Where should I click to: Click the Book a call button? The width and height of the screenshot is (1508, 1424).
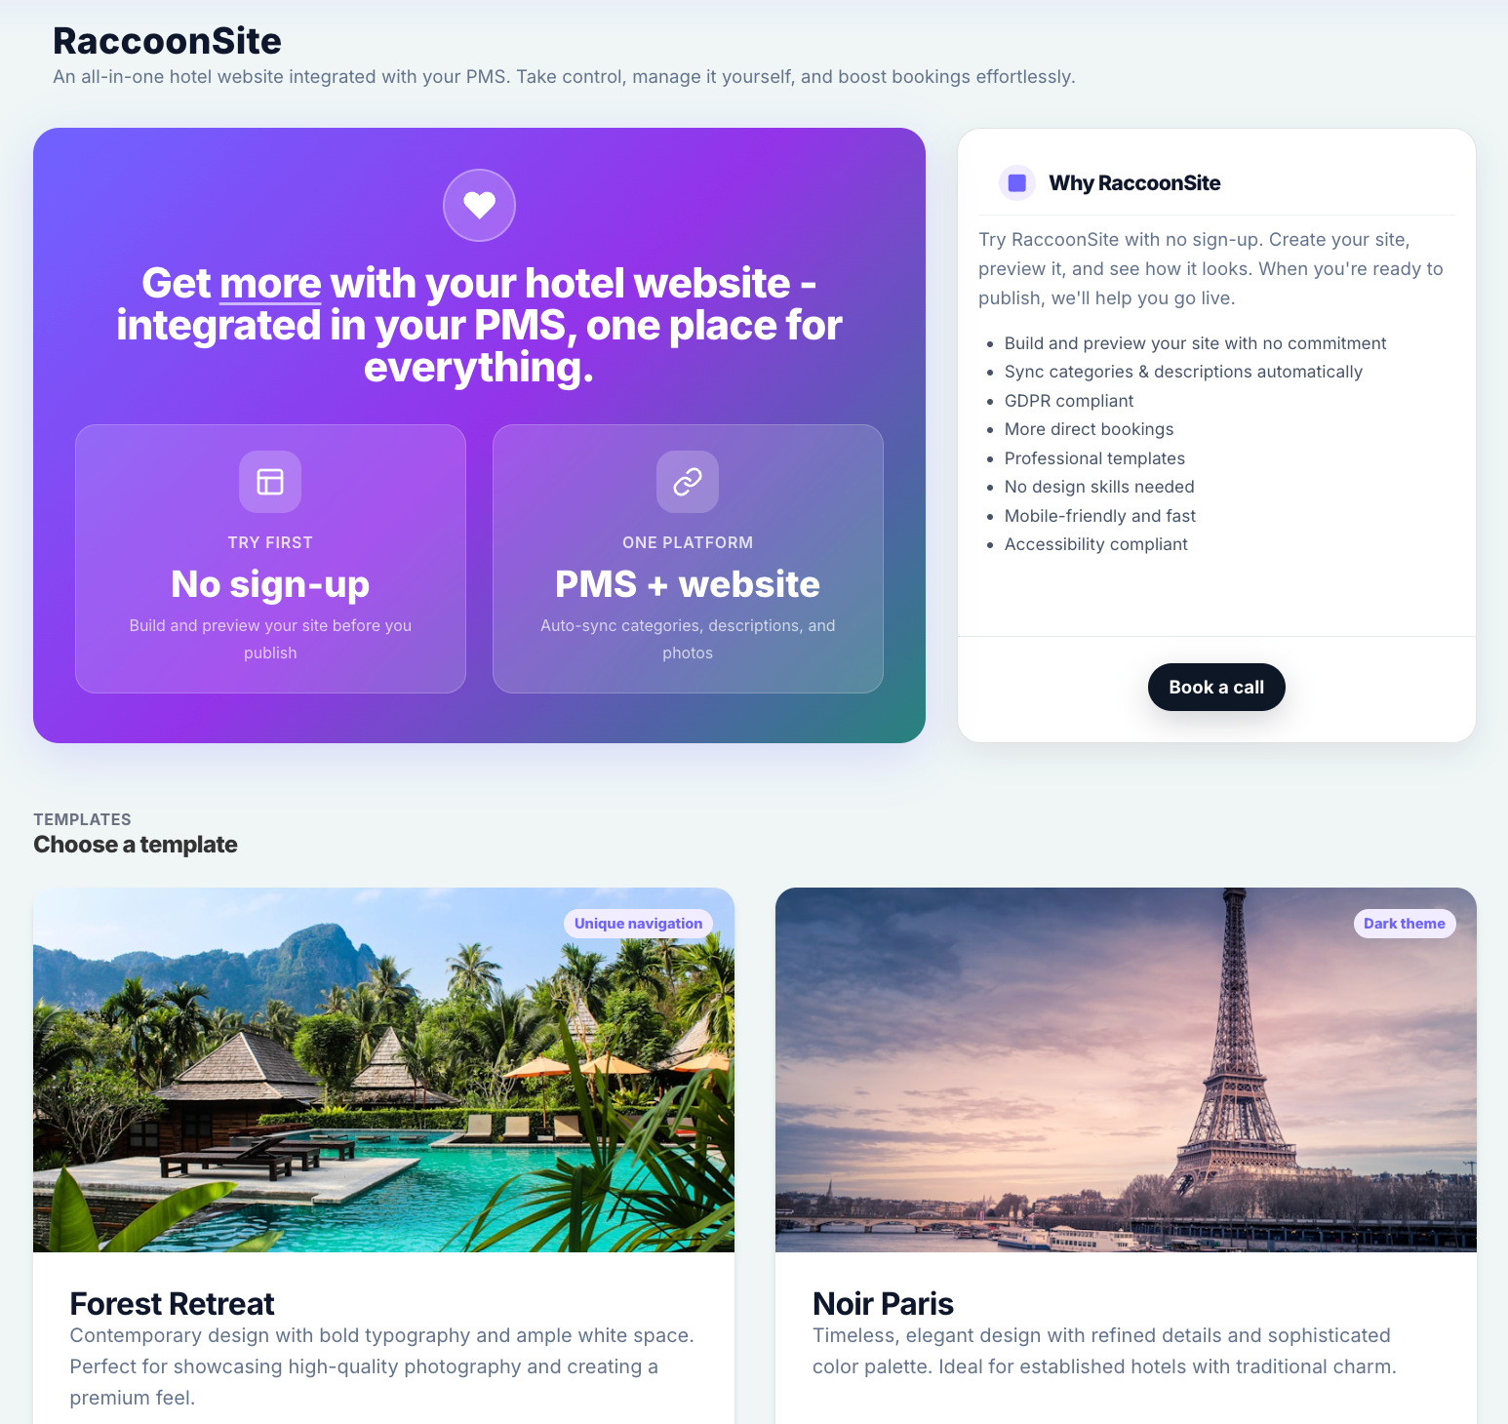click(x=1216, y=688)
